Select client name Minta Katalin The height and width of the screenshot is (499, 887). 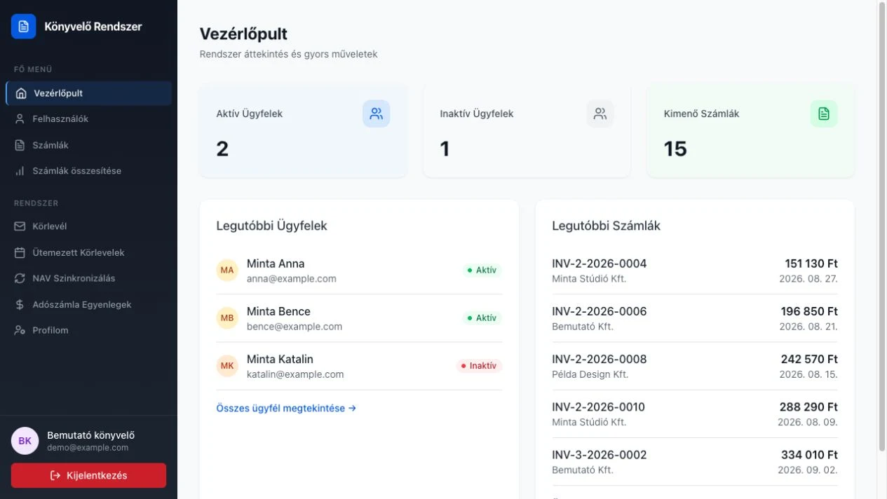(280, 359)
